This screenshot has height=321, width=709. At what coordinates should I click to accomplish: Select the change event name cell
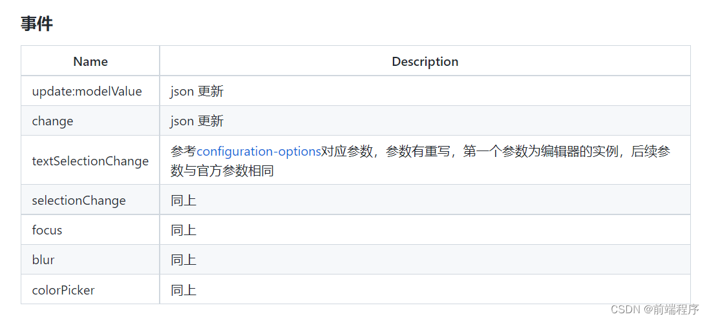tap(52, 121)
